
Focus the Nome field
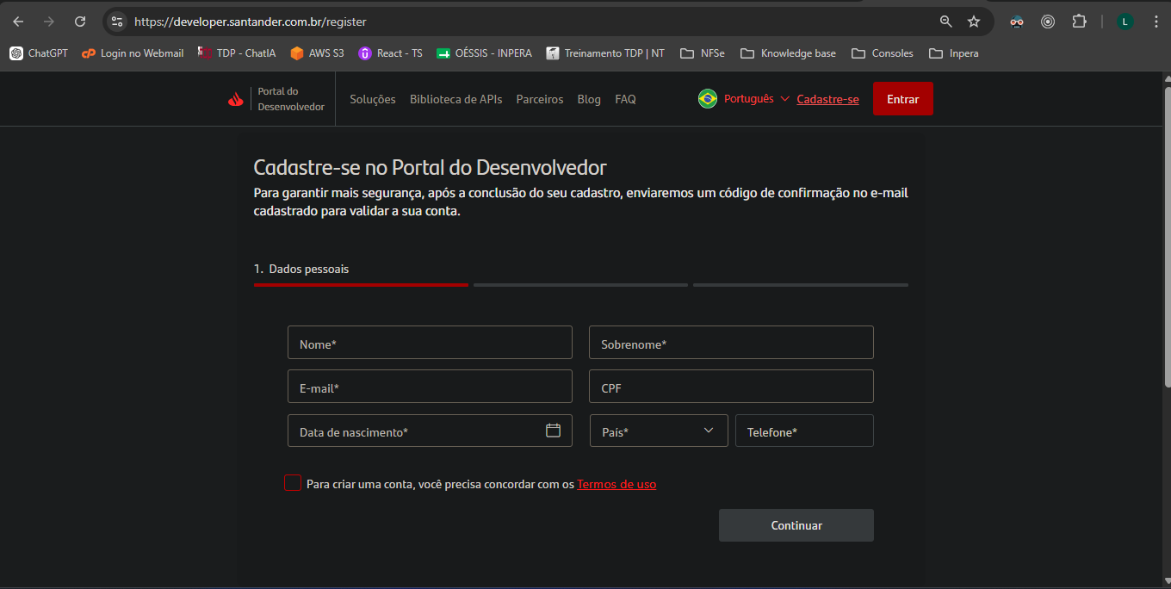430,342
